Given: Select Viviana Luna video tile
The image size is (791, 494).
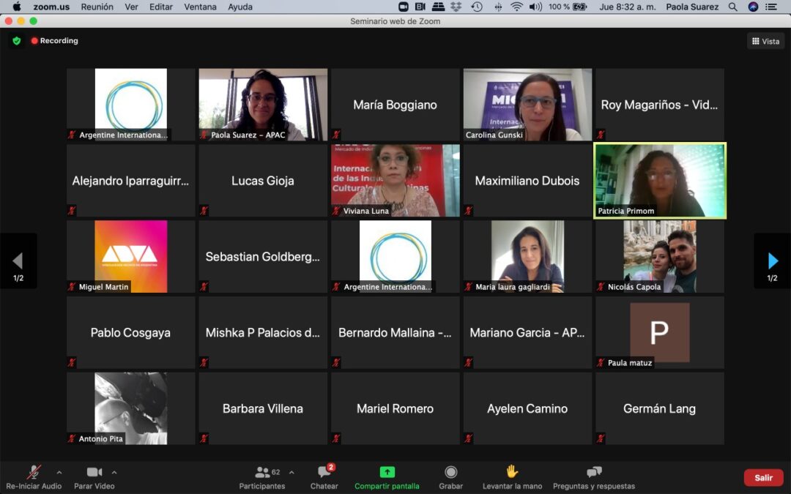Looking at the screenshot, I should 395,181.
